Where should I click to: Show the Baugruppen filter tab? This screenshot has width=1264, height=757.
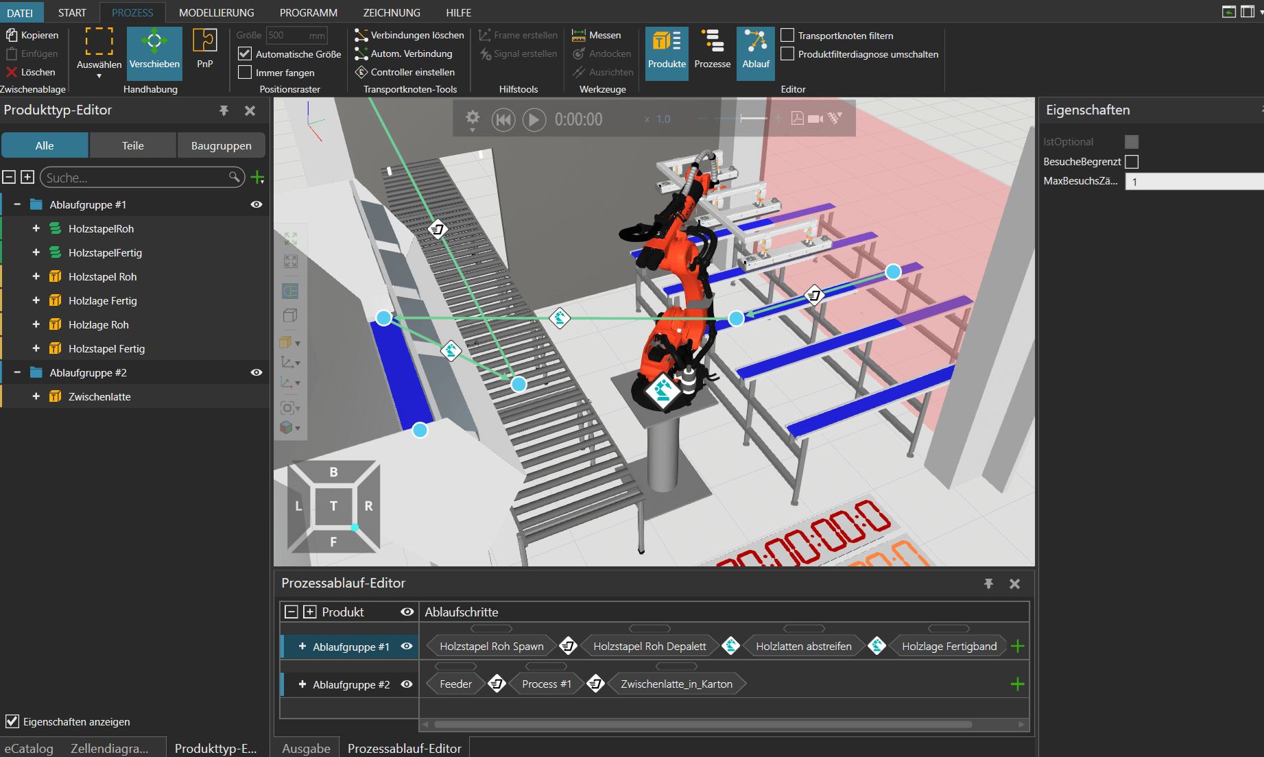coord(221,145)
